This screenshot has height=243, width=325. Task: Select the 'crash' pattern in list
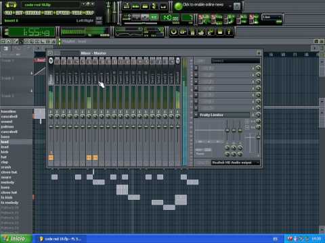pyautogui.click(x=6, y=167)
